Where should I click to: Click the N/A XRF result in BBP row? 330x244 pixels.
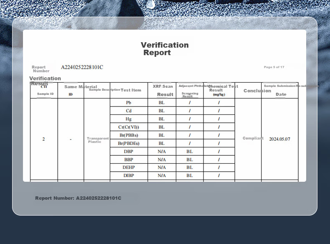pos(162,160)
